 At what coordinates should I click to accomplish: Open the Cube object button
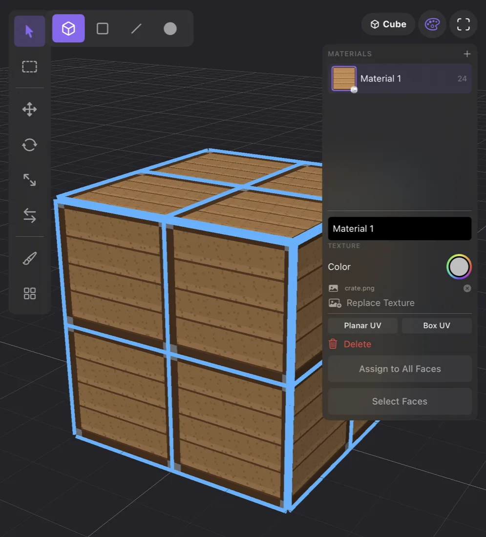point(388,24)
